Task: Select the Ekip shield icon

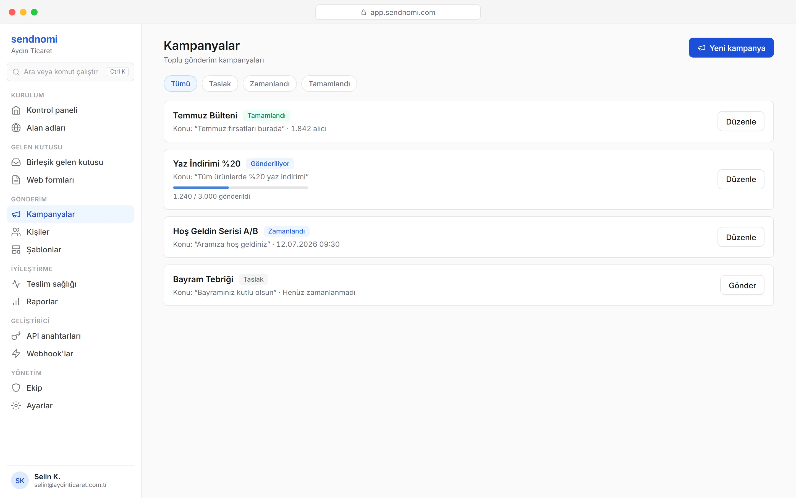Action: [16, 388]
